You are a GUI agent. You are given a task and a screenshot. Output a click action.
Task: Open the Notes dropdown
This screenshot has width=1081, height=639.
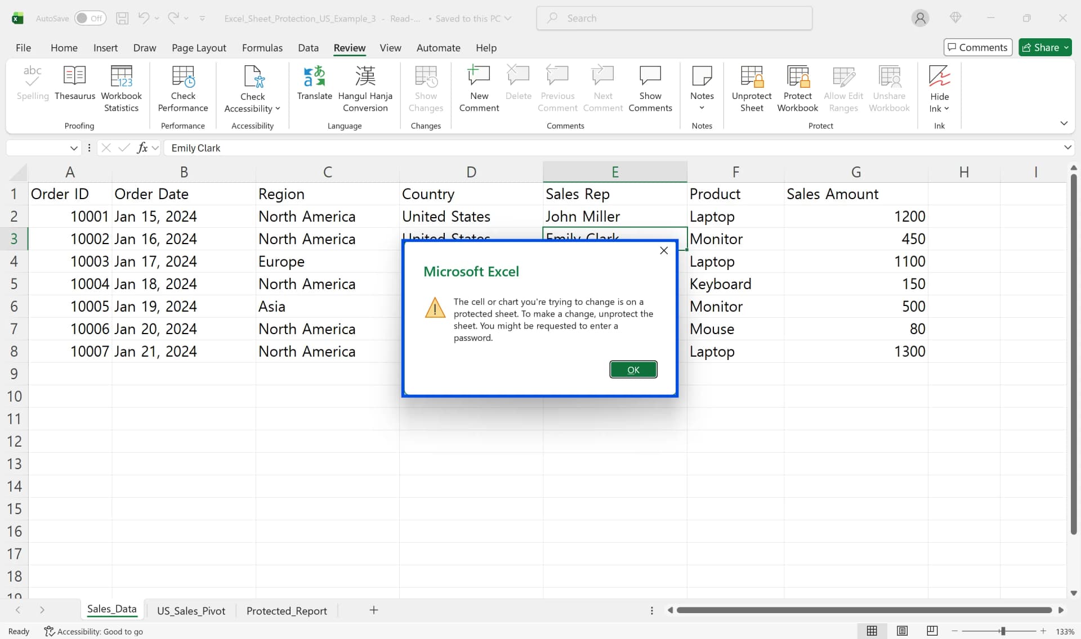pos(702,108)
